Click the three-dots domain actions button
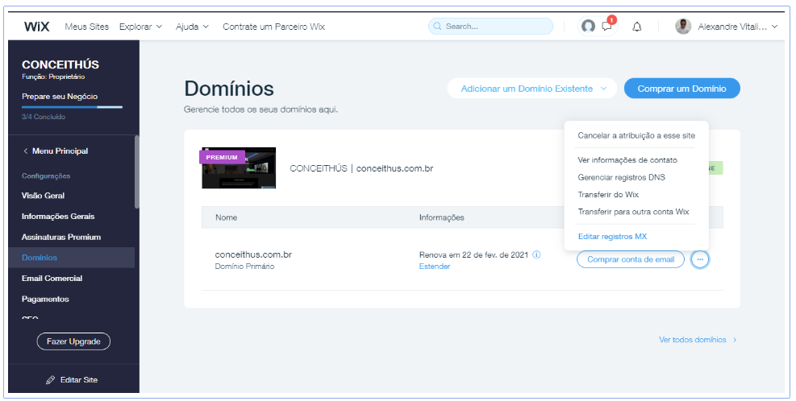Image resolution: width=796 pixels, height=401 pixels. [x=700, y=259]
